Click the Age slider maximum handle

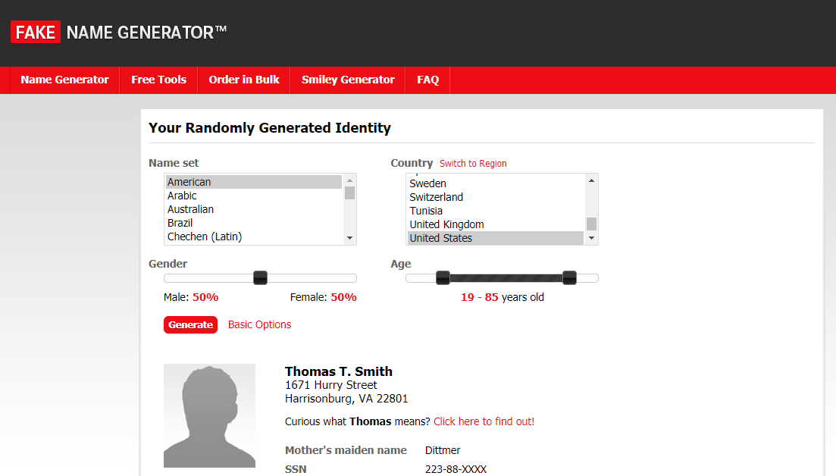pos(569,277)
